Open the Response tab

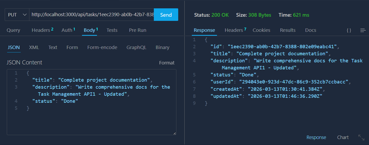[x=204, y=30]
